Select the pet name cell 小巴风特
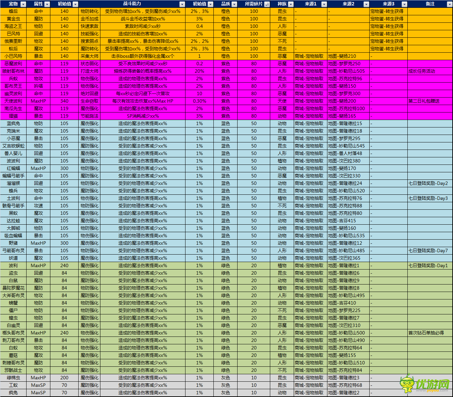 click(13, 56)
